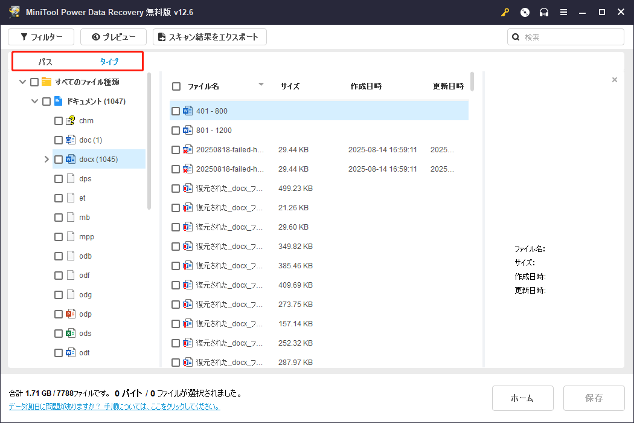634x423 pixels.
Task: Open the フィルター button
Action: 41,37
